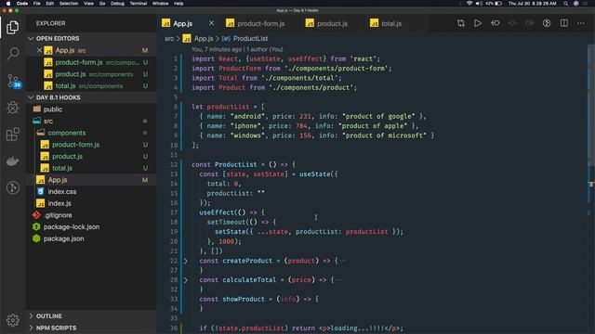Click the go-back revision icon in editor toolbar
Screen dimensions: 595x334
click(x=496, y=23)
